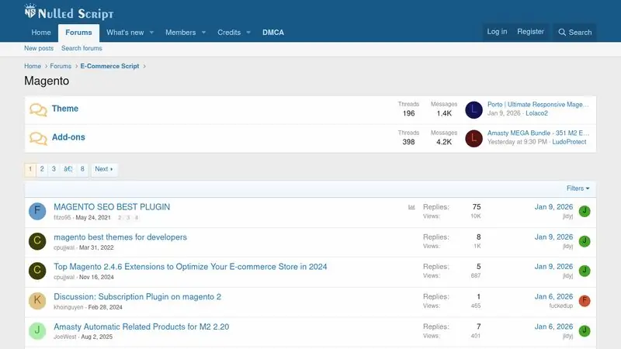Expand the What's new dropdown arrow
The height and width of the screenshot is (349, 621).
click(x=151, y=33)
